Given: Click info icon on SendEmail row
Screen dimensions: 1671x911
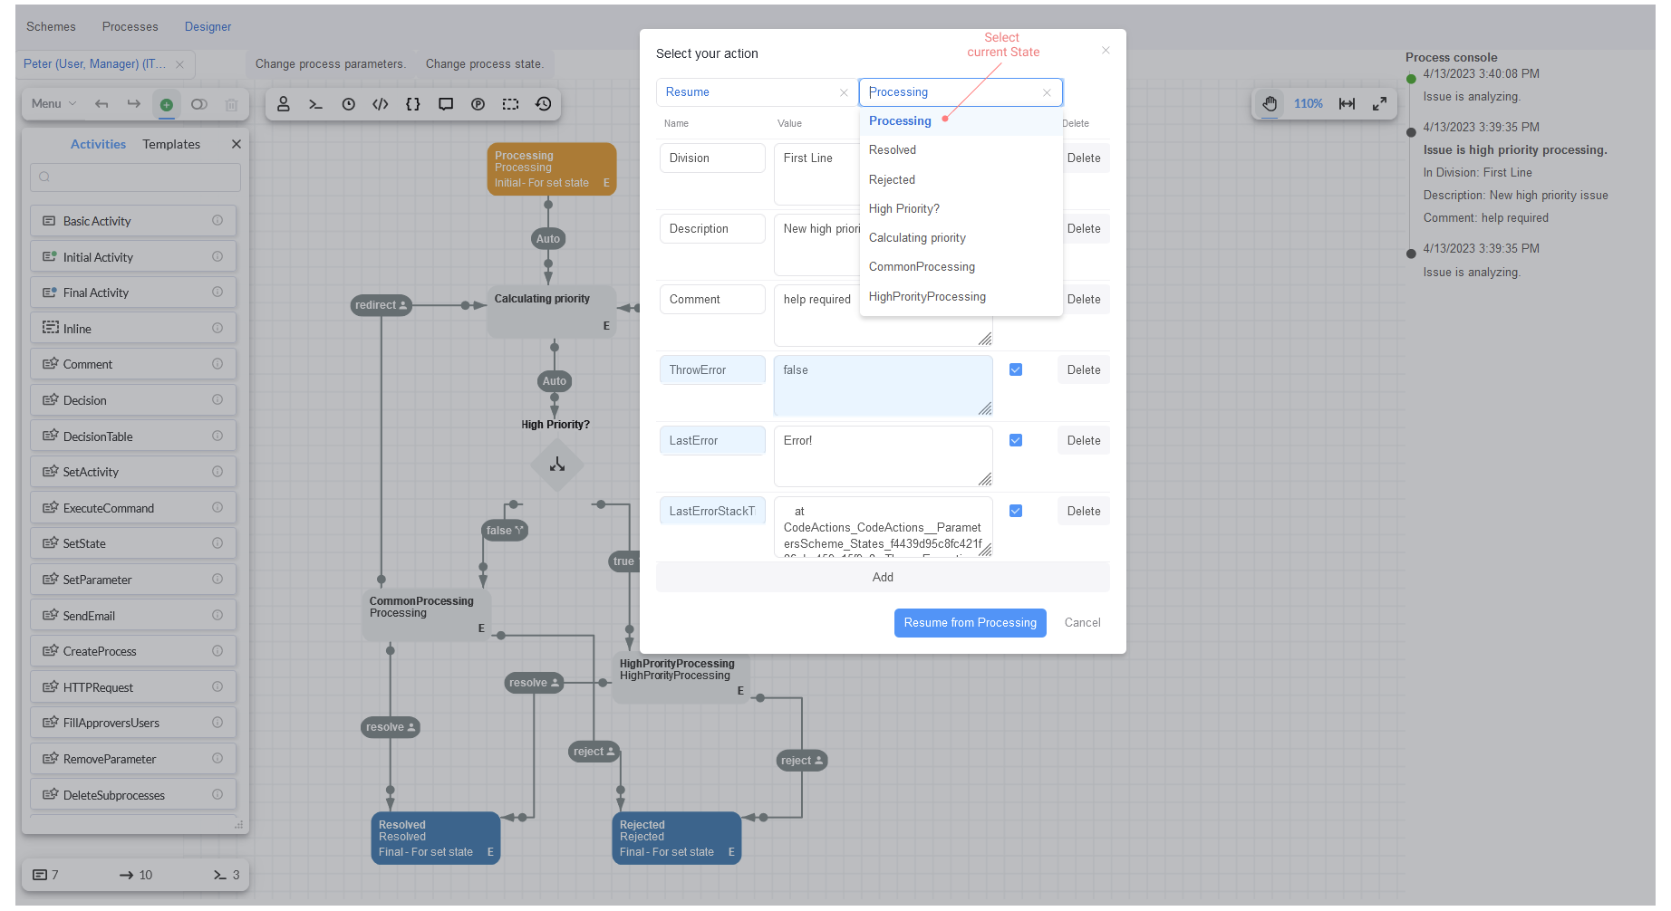Looking at the screenshot, I should [217, 615].
